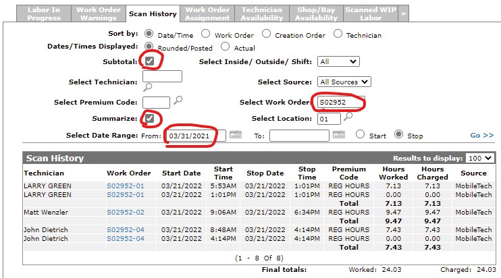
Task: Click the Premium Code search magnifier
Action: [x=178, y=101]
